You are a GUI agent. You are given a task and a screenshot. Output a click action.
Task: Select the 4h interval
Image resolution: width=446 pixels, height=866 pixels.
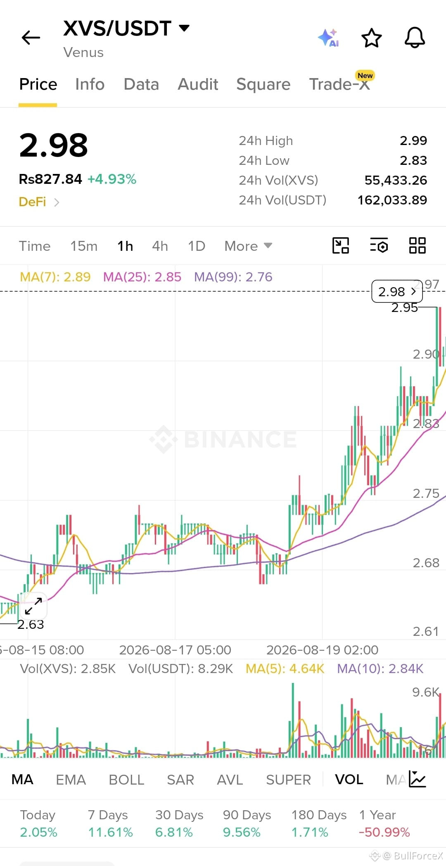click(x=160, y=246)
